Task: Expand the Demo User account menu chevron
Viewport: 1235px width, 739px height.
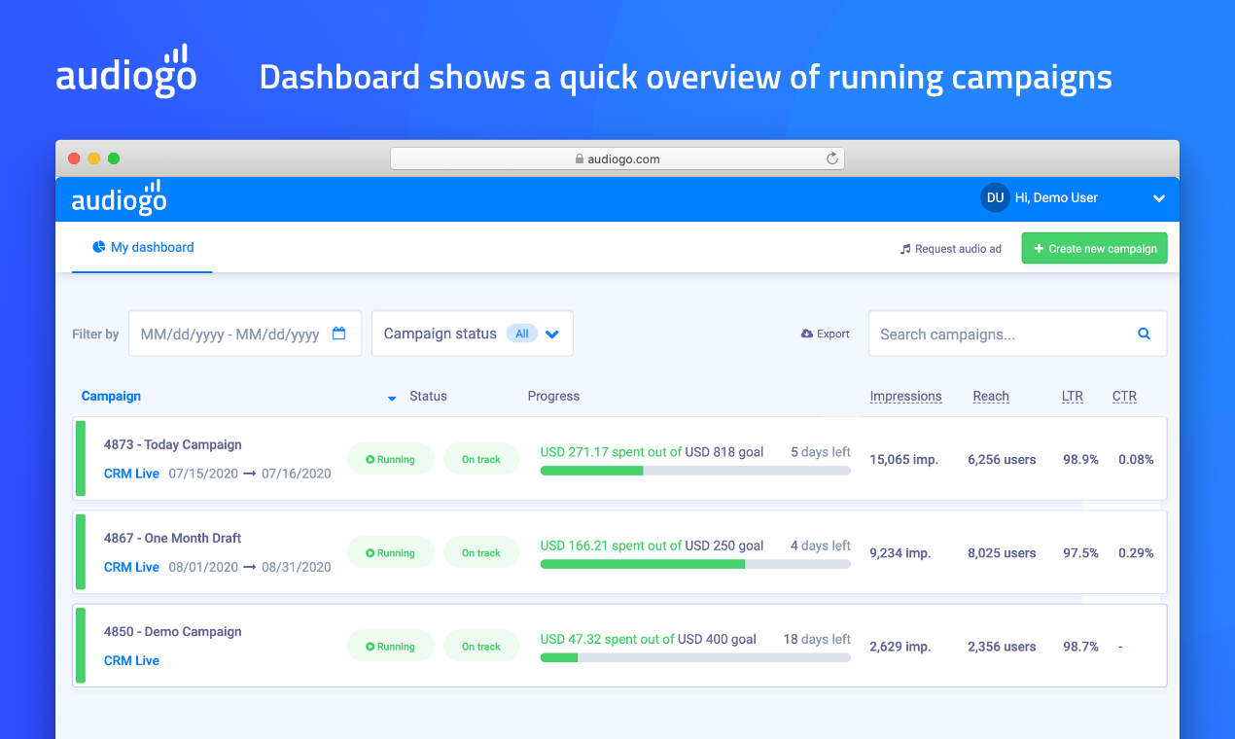Action: [x=1158, y=198]
